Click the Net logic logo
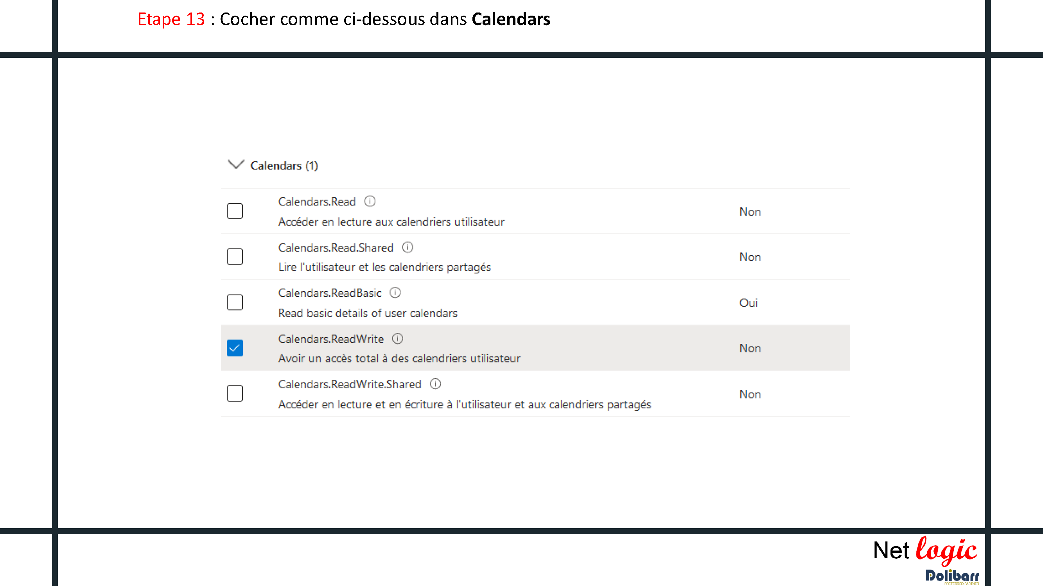 [925, 550]
